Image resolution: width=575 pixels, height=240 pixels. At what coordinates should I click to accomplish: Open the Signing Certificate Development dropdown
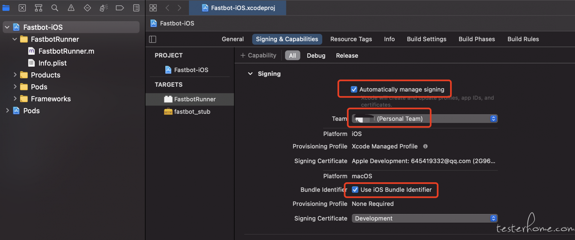click(425, 218)
